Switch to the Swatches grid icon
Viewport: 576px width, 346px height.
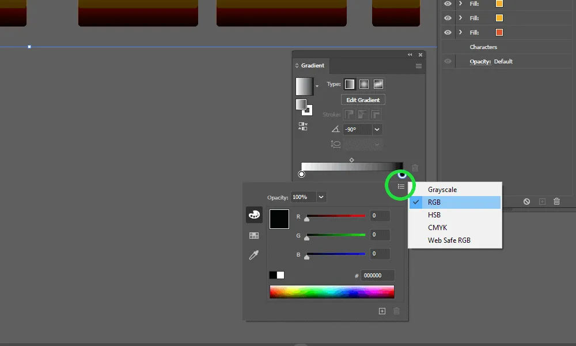254,235
